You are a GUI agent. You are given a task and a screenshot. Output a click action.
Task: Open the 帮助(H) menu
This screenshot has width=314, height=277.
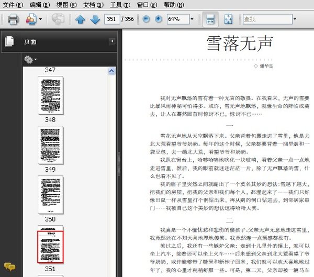(174, 5)
